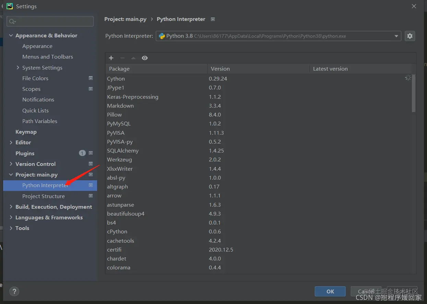
Task: Select the SQLAlchemy package row
Action: point(259,150)
